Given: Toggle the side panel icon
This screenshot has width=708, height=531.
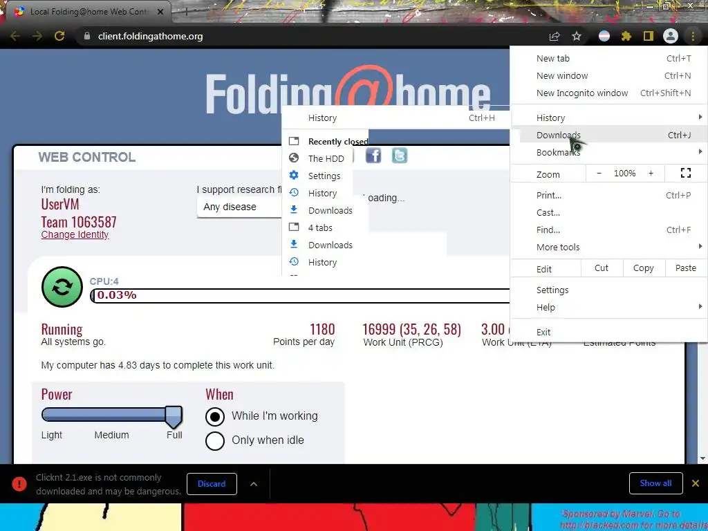Looking at the screenshot, I should coord(648,36).
